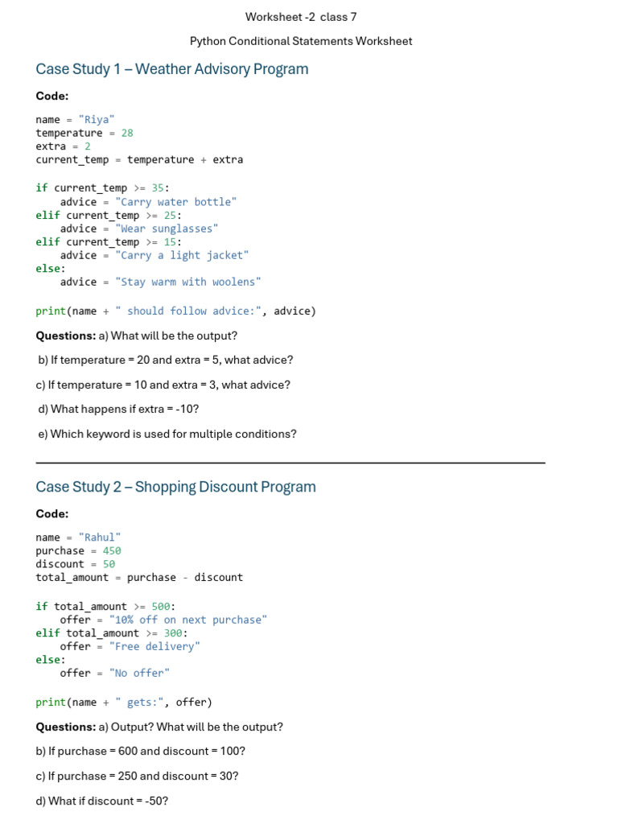This screenshot has height=824, width=618.
Task: Click the code line discount = 50
Action: pyautogui.click(x=75, y=564)
